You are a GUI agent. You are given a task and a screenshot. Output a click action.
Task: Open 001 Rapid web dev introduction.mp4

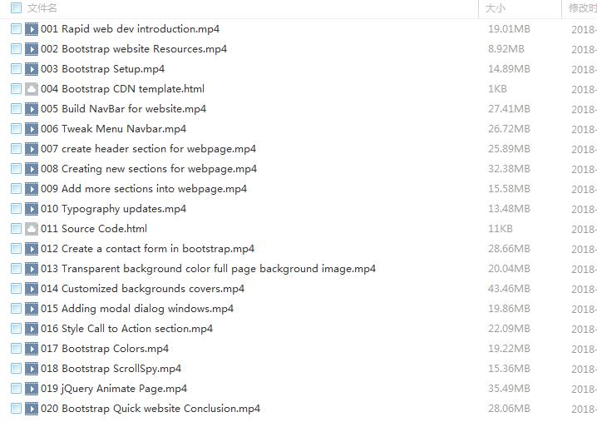coord(131,29)
